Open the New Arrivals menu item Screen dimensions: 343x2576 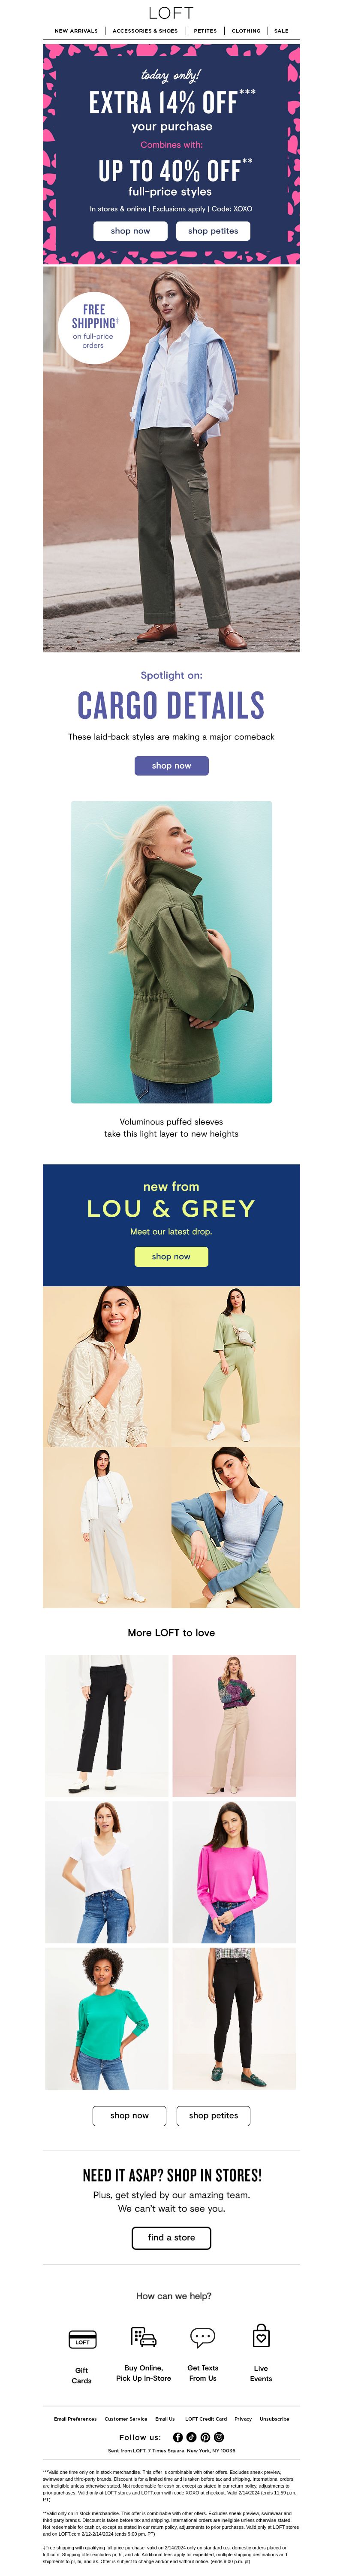click(76, 31)
